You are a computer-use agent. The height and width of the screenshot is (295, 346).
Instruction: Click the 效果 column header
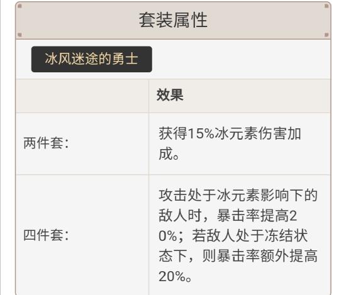170,95
